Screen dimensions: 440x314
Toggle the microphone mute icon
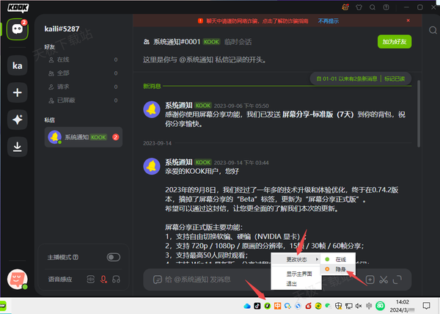(103, 280)
